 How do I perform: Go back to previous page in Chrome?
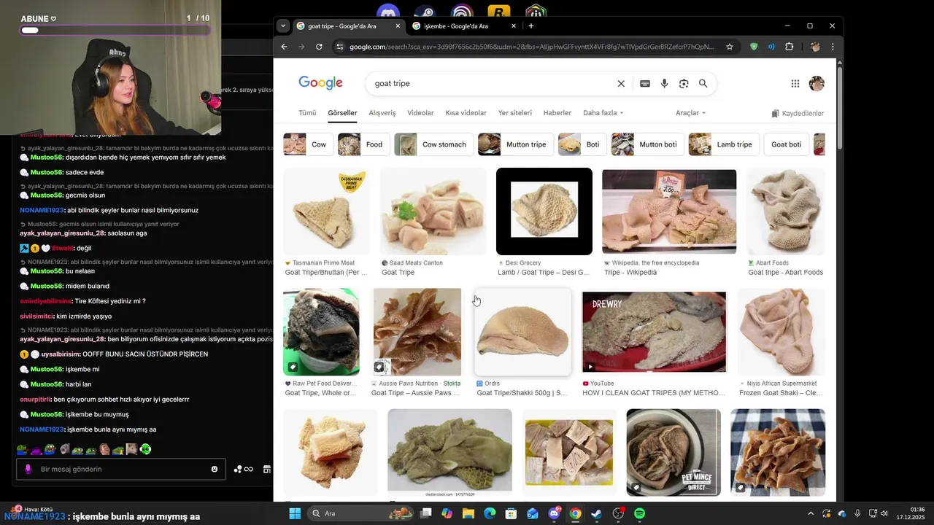coord(285,47)
